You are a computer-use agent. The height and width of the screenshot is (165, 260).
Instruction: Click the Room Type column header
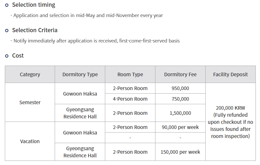[130, 75]
